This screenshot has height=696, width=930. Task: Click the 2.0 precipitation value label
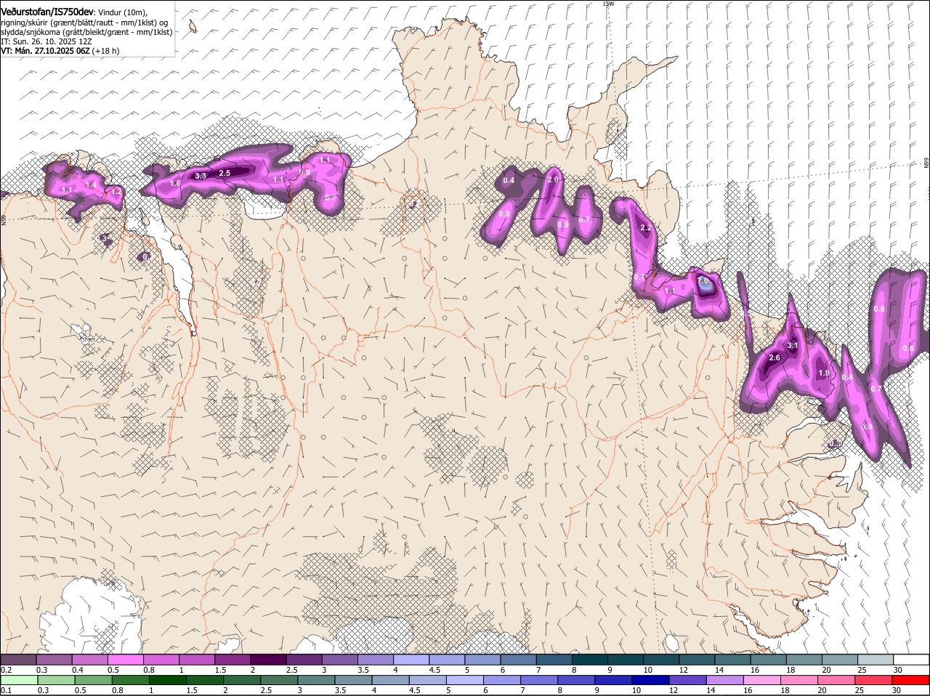pyautogui.click(x=553, y=180)
